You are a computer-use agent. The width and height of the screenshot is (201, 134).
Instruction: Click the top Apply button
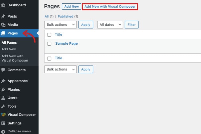[x=86, y=24]
